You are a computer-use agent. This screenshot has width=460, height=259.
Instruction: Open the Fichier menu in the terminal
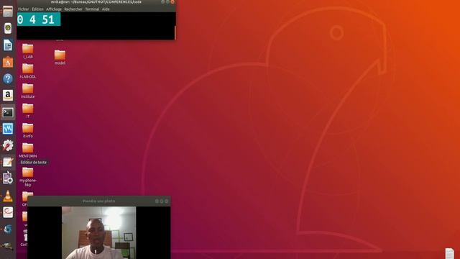click(x=24, y=9)
